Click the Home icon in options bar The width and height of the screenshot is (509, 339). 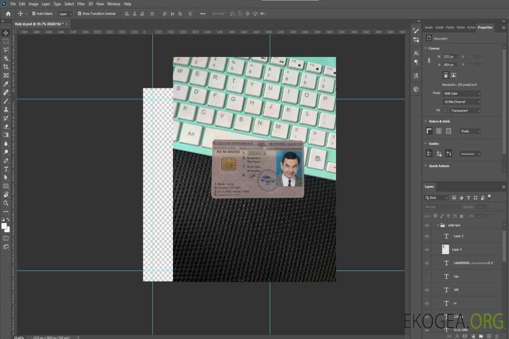[8, 14]
